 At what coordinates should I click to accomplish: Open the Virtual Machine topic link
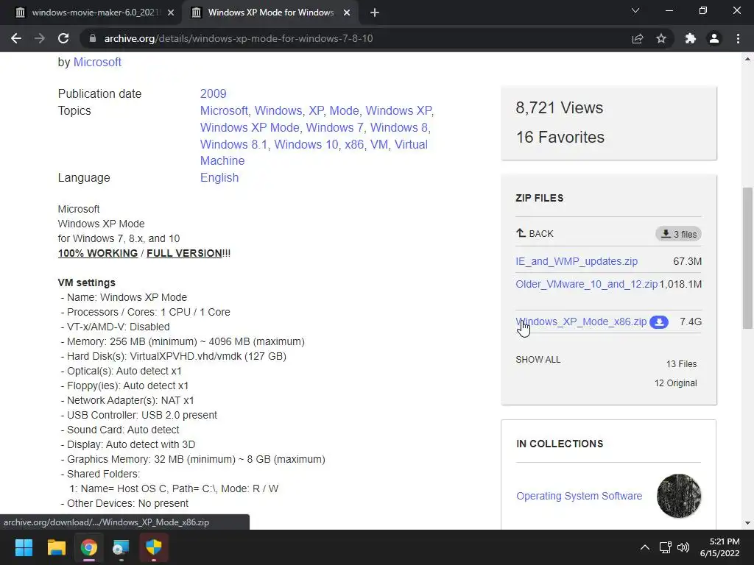click(x=314, y=152)
